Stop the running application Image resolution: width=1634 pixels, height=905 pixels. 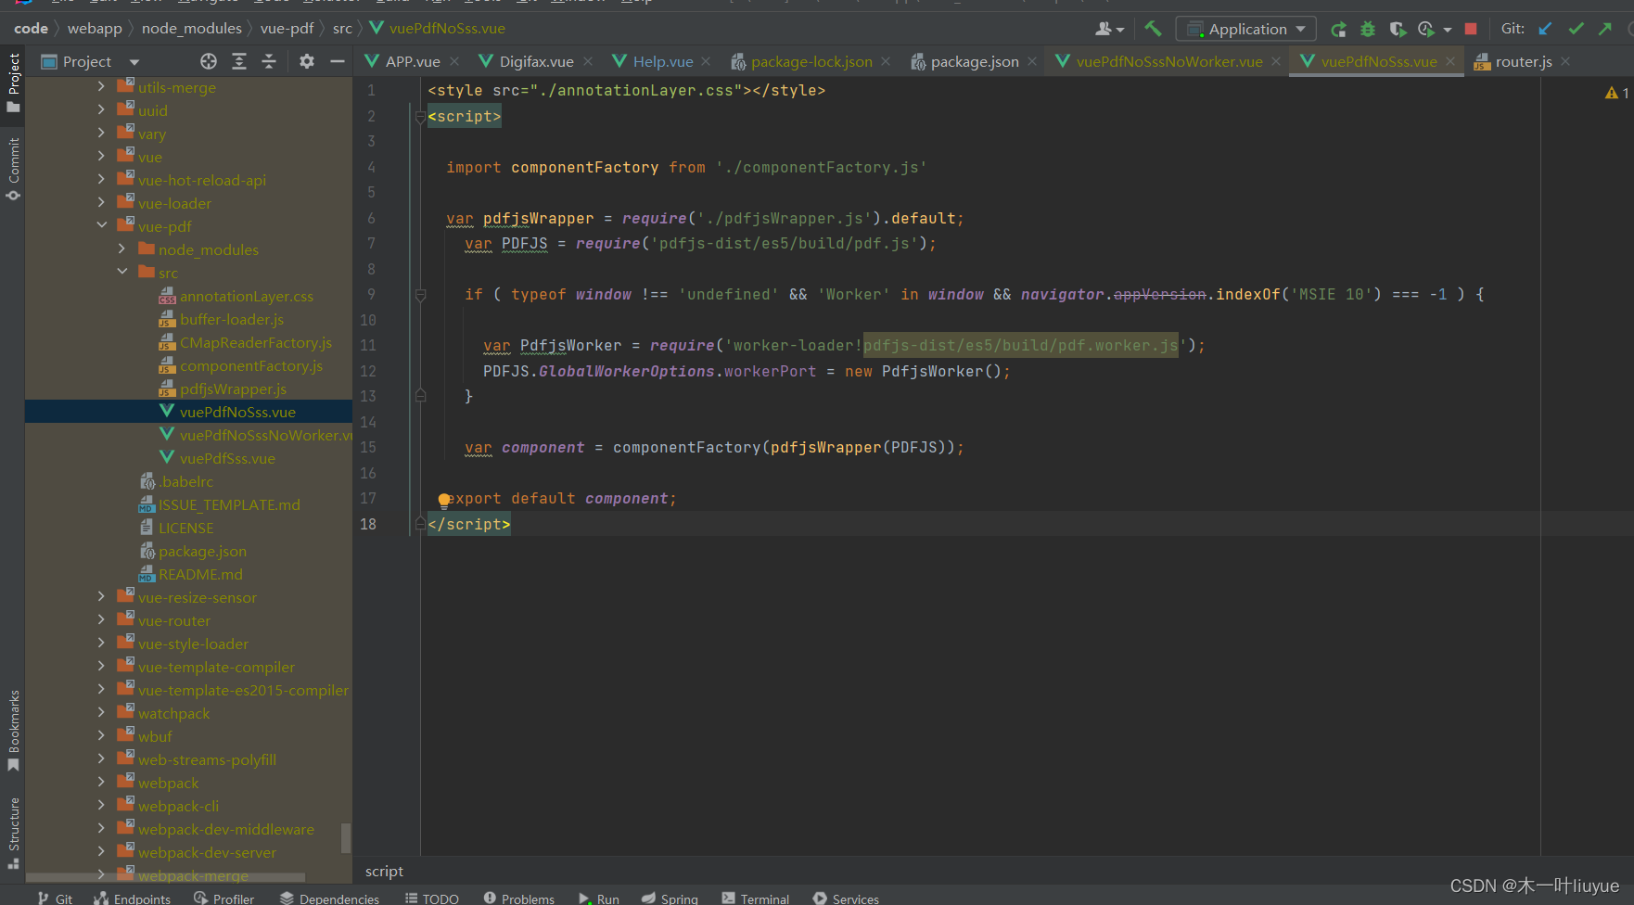(x=1471, y=29)
